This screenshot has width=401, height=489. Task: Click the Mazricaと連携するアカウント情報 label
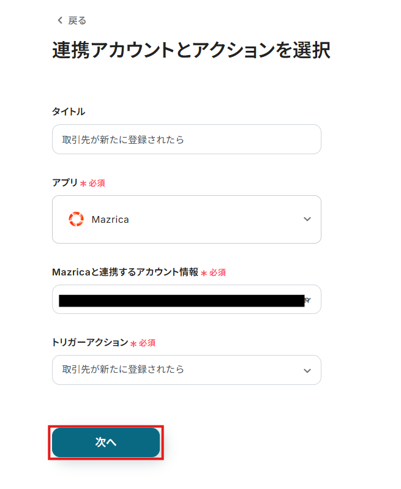(125, 272)
